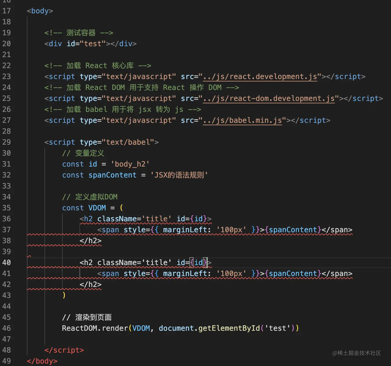Click {spanContent} expression on line 37
The image size is (391, 366).
(x=293, y=230)
